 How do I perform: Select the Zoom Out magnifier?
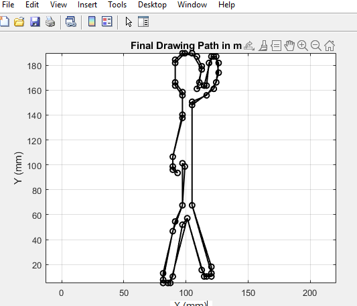tap(316, 46)
